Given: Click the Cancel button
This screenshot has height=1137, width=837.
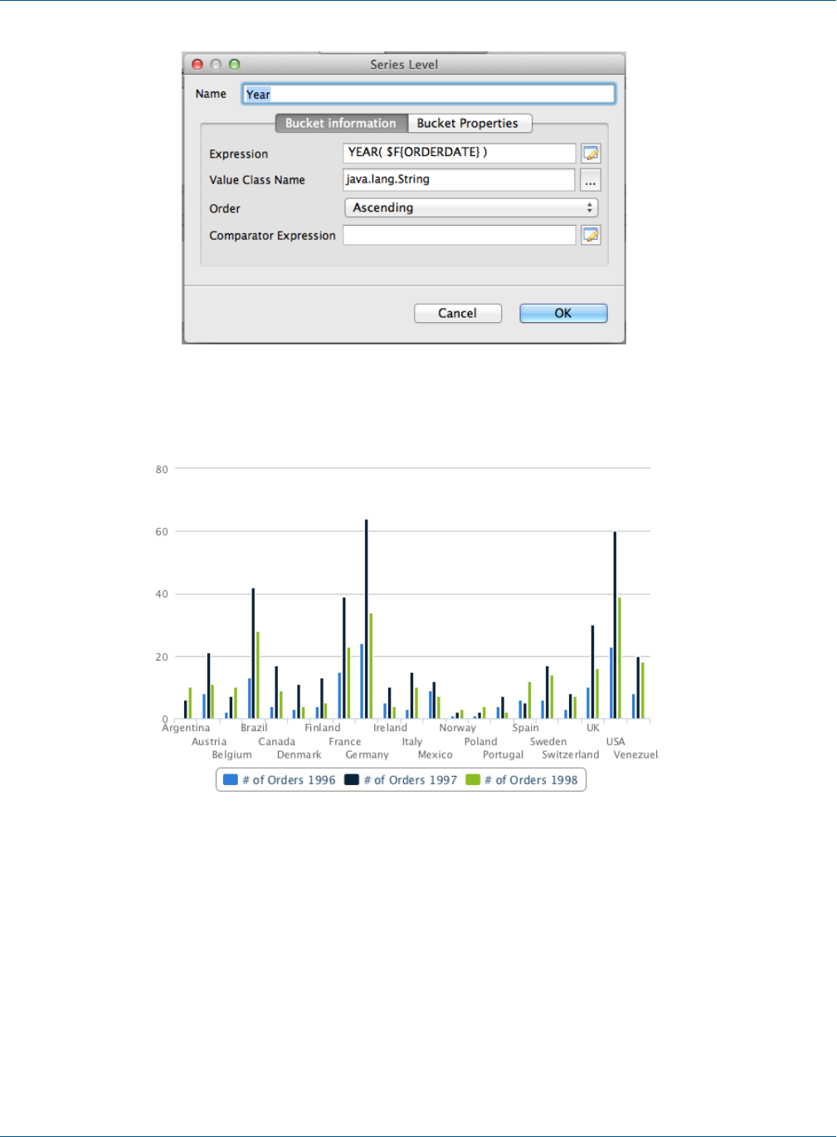Looking at the screenshot, I should 458,313.
